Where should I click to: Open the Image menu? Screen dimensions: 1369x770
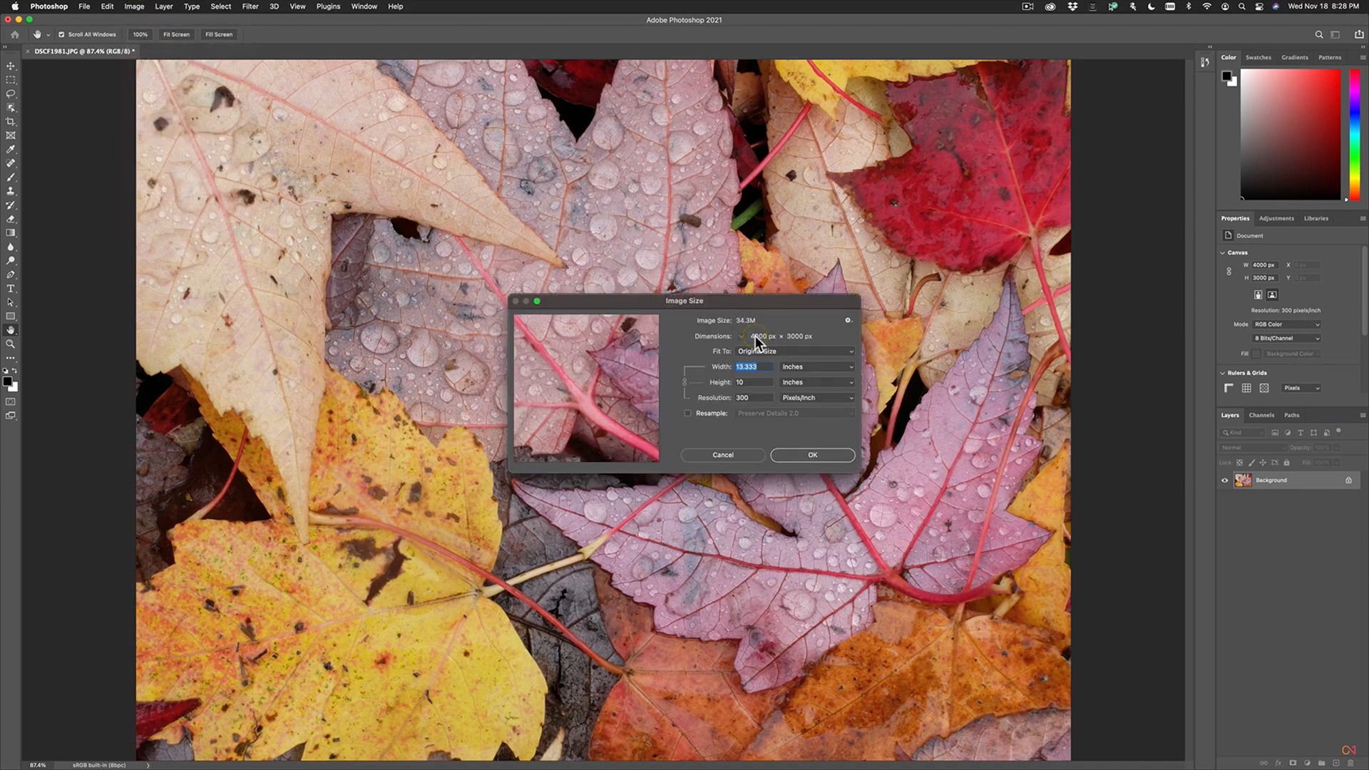(134, 6)
